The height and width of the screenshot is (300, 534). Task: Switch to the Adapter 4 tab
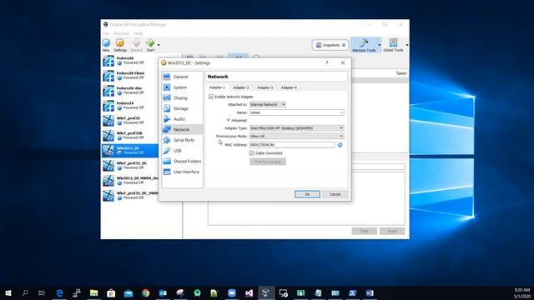[289, 87]
